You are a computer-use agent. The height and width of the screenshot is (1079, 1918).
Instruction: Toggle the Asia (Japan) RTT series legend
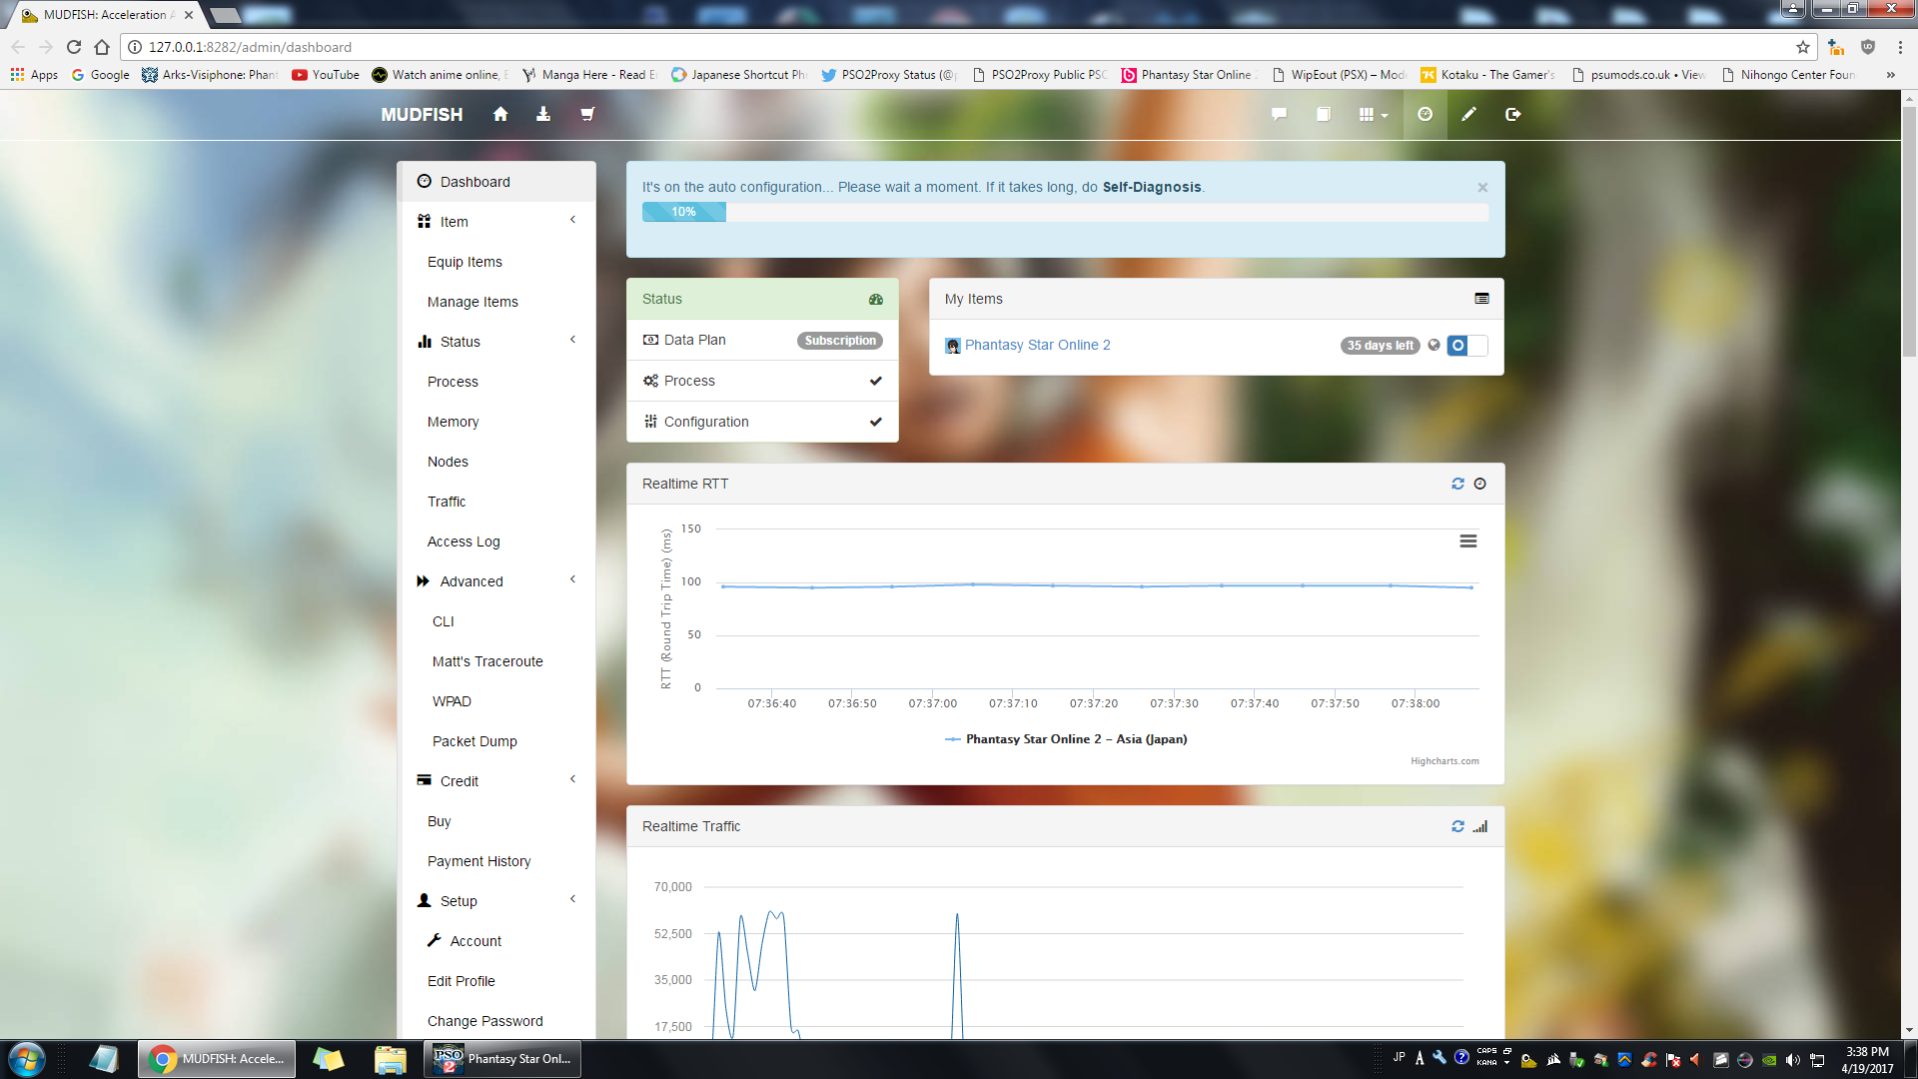click(x=1075, y=739)
